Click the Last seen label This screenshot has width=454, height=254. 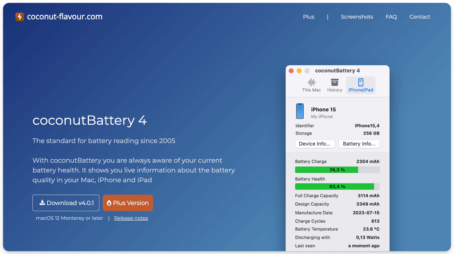pos(305,246)
